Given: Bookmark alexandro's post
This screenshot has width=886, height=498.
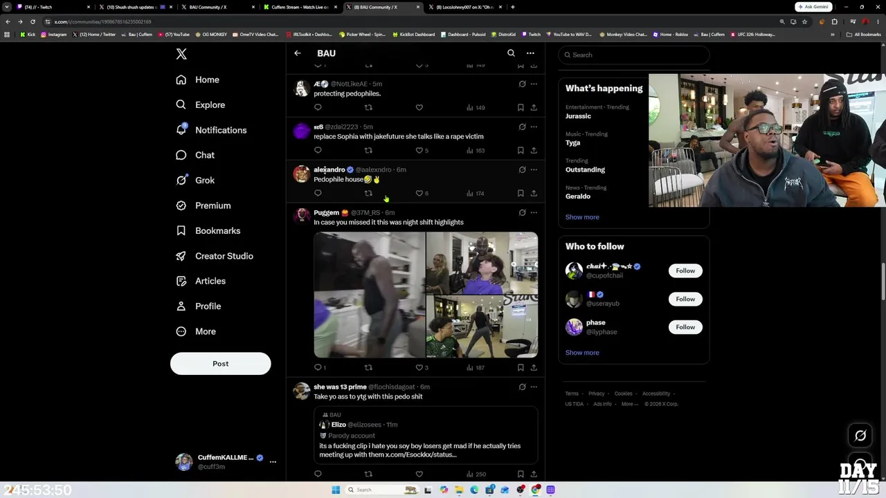Looking at the screenshot, I should pos(521,193).
